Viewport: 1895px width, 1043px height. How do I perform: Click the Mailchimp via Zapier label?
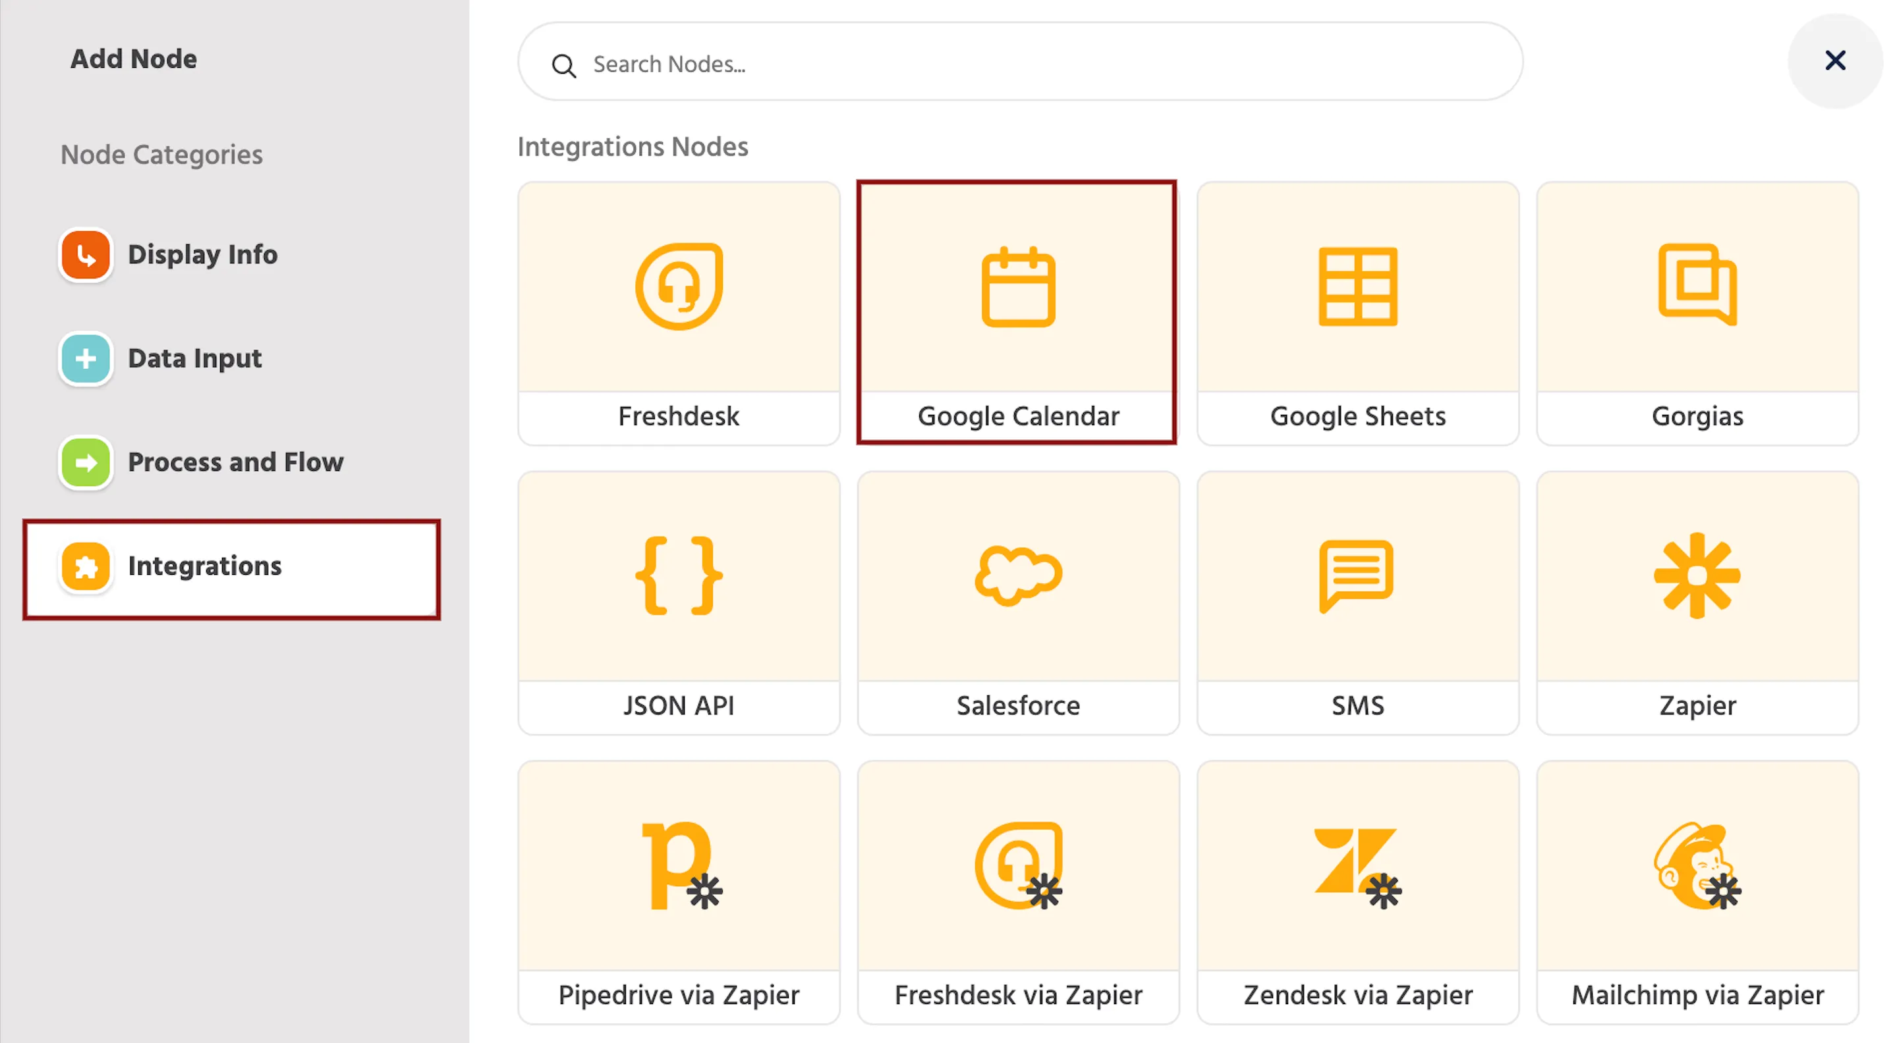(1697, 995)
